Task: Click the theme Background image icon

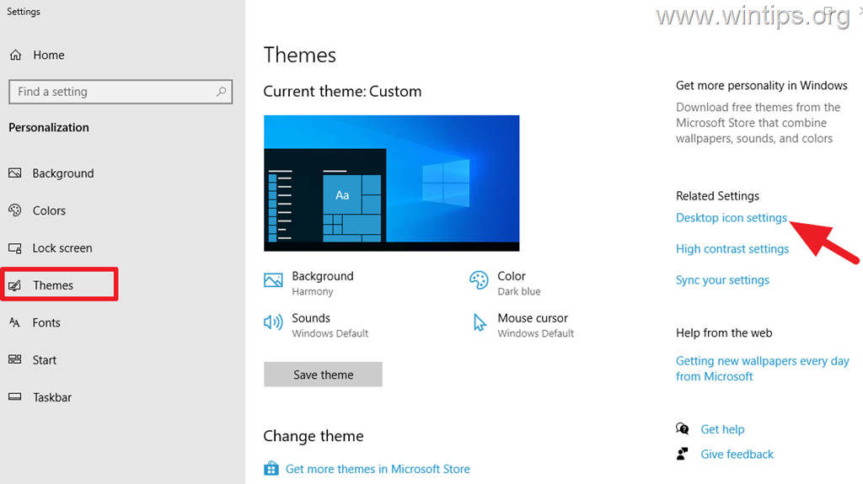Action: click(x=273, y=280)
